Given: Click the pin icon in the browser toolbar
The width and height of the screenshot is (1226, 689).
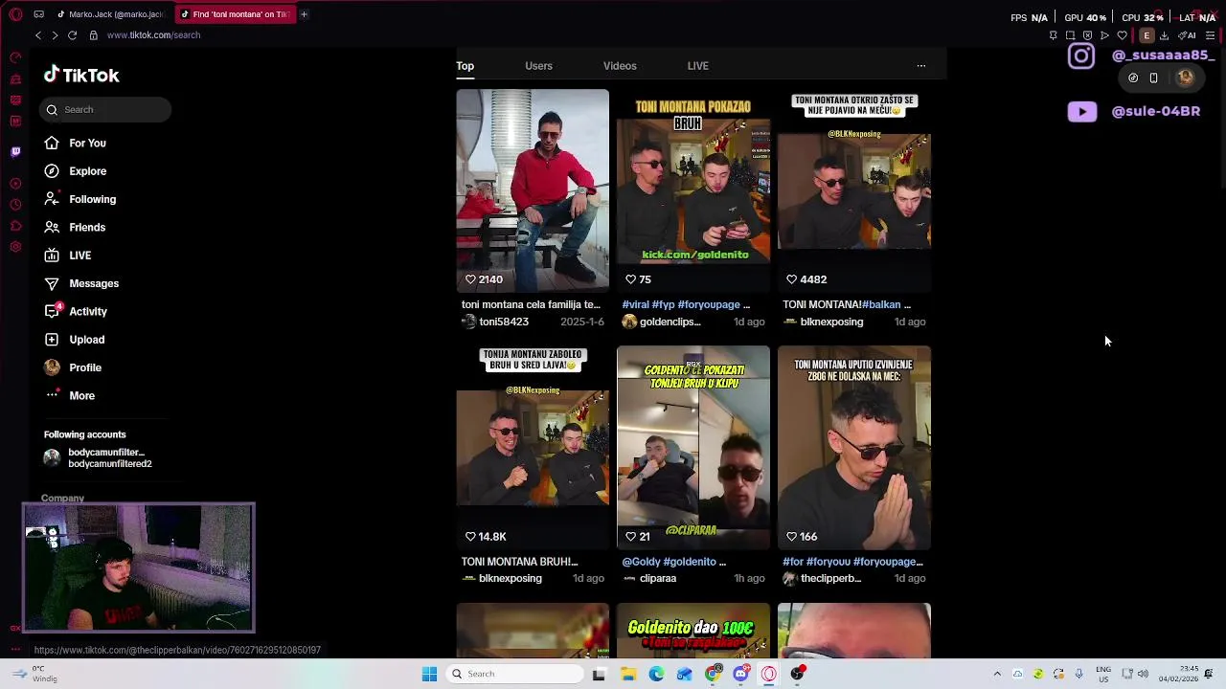Looking at the screenshot, I should pyautogui.click(x=1053, y=35).
